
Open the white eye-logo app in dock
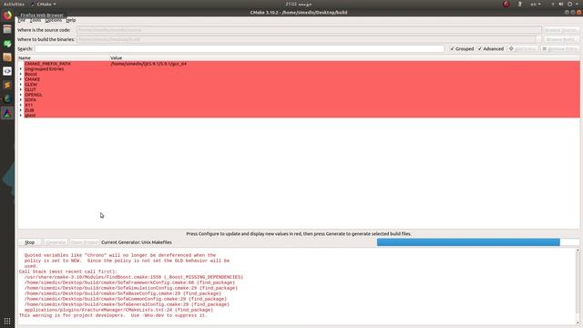[x=7, y=71]
